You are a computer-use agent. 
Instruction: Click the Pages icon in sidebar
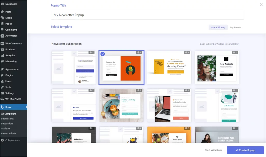click(x=2, y=24)
